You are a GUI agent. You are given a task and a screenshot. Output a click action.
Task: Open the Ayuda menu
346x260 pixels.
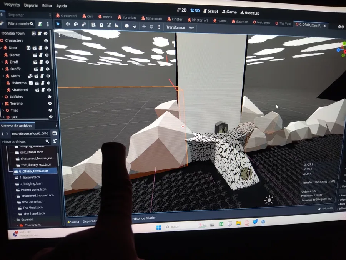62,6
